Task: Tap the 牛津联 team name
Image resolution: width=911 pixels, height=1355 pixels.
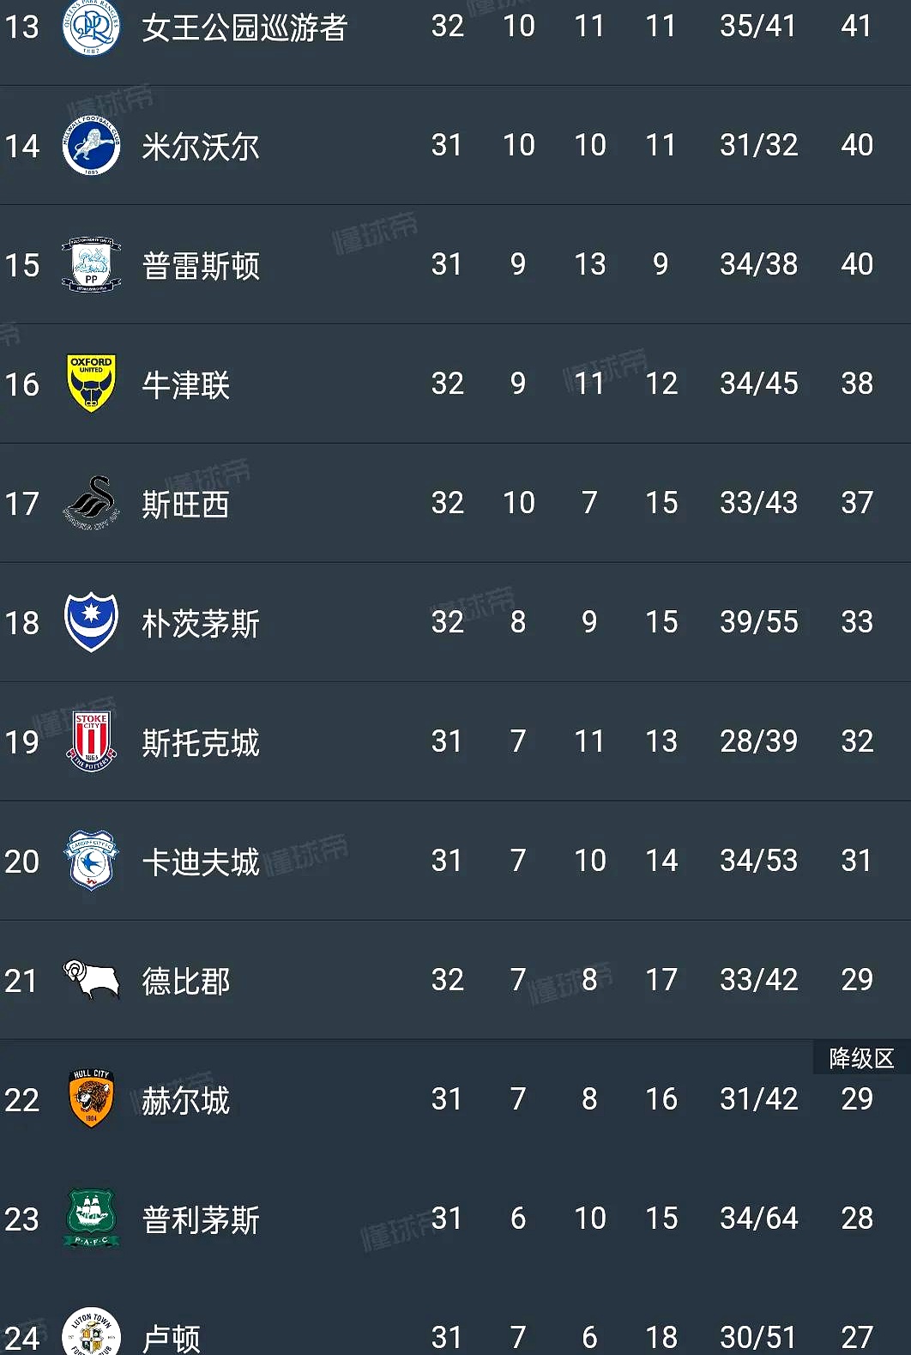Action: [186, 385]
